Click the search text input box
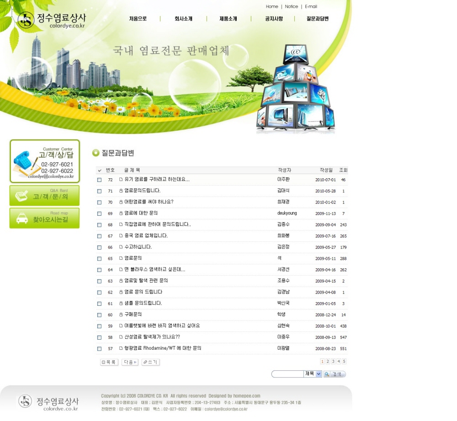This screenshot has height=421, width=457. [288, 374]
